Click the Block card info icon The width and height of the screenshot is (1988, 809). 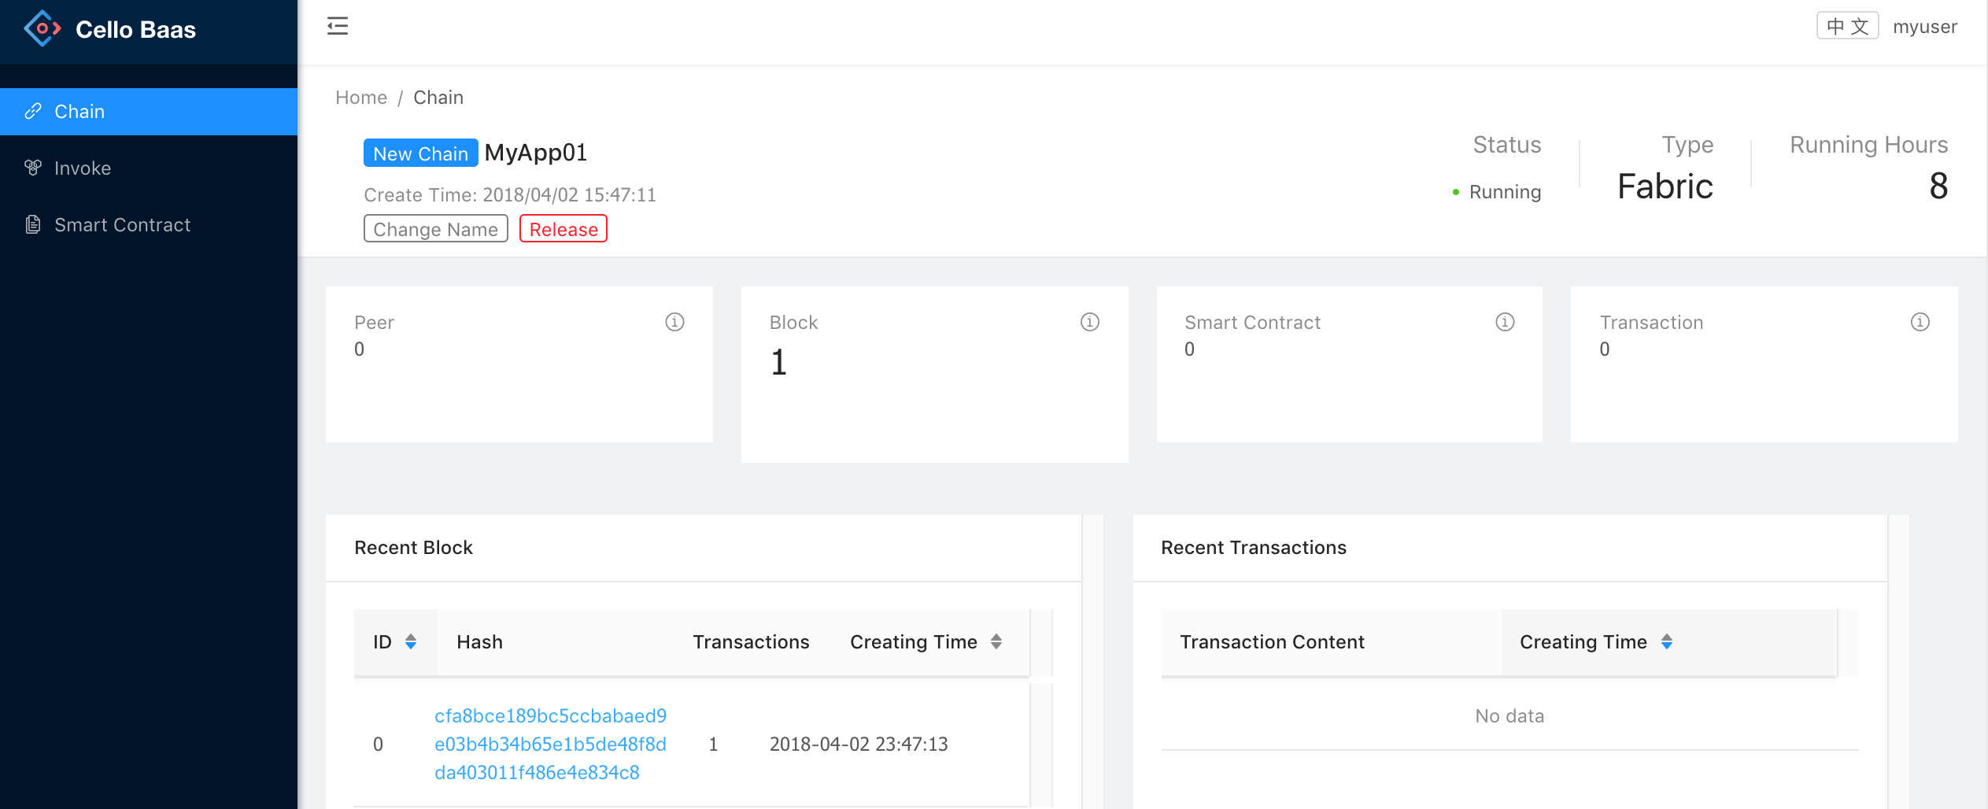(1089, 322)
